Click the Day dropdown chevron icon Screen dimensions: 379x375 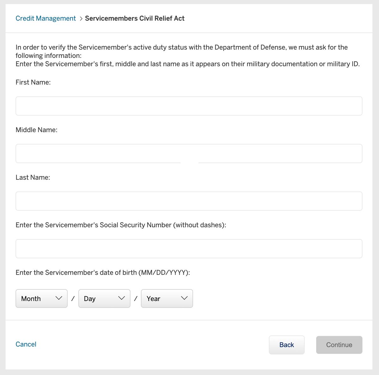tap(121, 298)
